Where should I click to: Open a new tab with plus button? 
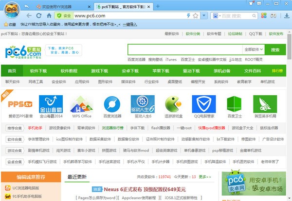point(158,6)
